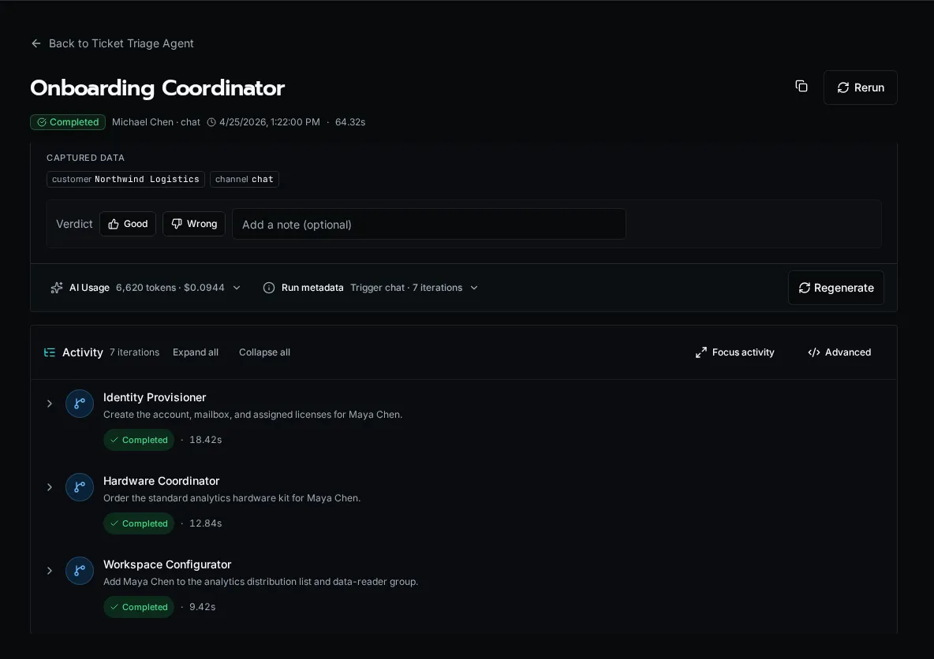Image resolution: width=934 pixels, height=659 pixels.
Task: Select the 9.42s duration text
Action: (x=203, y=607)
